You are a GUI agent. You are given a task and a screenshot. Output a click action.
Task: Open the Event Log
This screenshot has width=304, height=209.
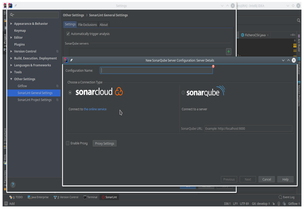[287, 197]
